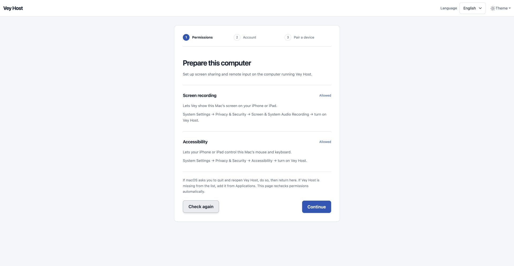The width and height of the screenshot is (514, 266).
Task: Click the Theme dropdown caret arrow
Action: 510,8
